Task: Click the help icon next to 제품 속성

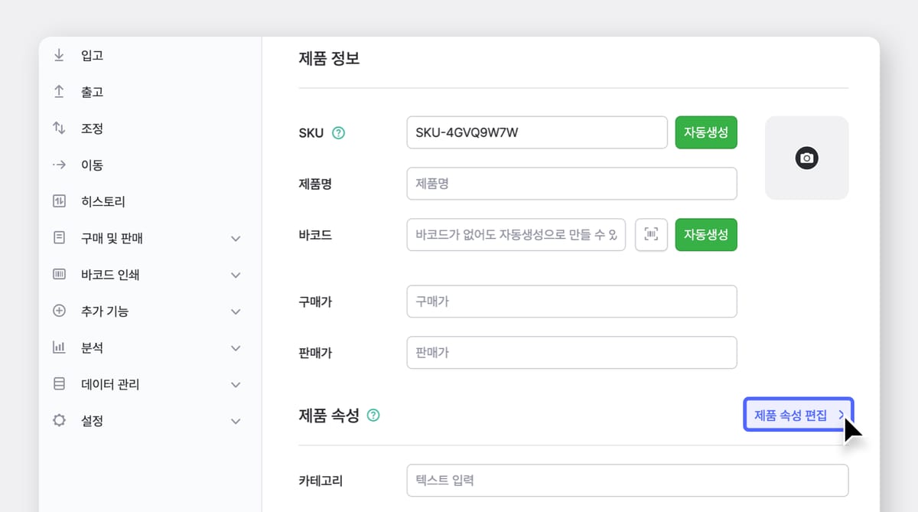Action: coord(373,415)
